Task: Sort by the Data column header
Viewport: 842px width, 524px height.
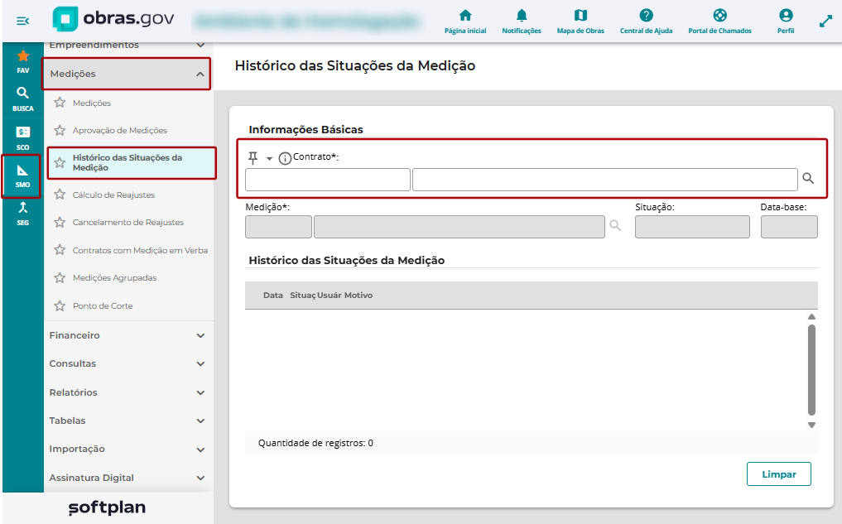Action: click(x=272, y=296)
